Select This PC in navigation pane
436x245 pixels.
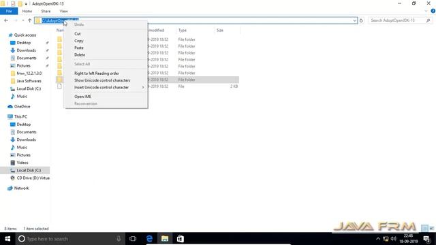(20, 116)
